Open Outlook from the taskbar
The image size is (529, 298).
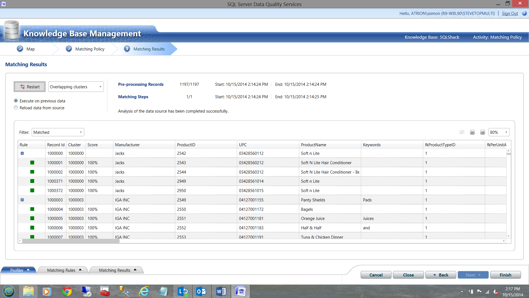201,291
